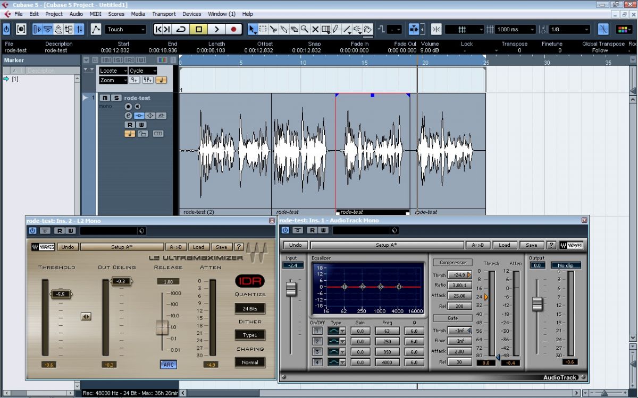Open the Transport menu
The height and width of the screenshot is (398, 638).
(164, 14)
